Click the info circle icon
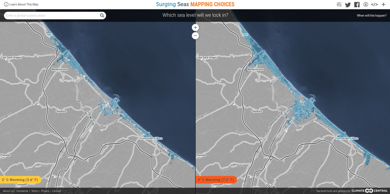Viewport: 390px width, 194px height. point(6,5)
